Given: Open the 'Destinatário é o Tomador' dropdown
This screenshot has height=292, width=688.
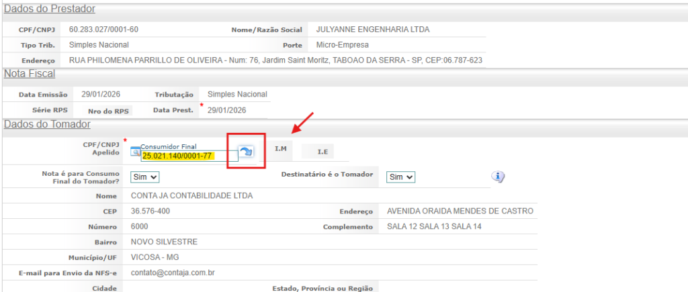Looking at the screenshot, I should [x=401, y=177].
